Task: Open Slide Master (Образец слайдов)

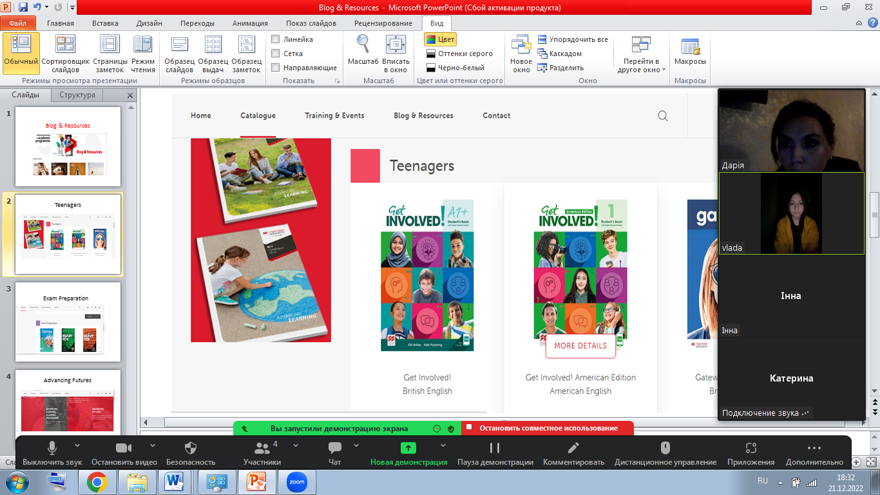Action: (180, 54)
